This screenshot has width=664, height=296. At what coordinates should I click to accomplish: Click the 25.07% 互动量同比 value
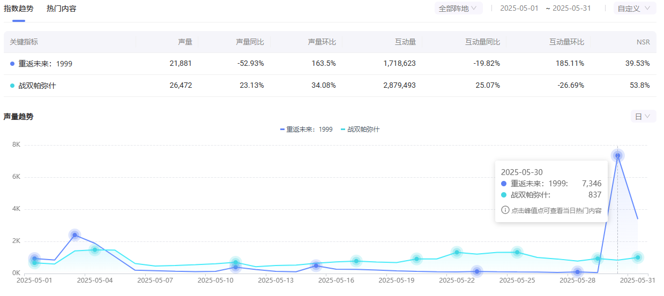click(x=488, y=85)
